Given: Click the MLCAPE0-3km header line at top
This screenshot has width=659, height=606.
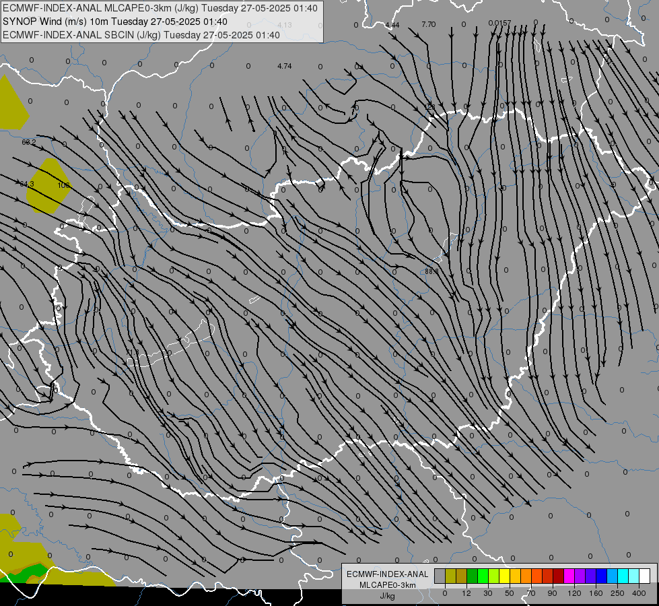Looking at the screenshot, I should tap(160, 8).
